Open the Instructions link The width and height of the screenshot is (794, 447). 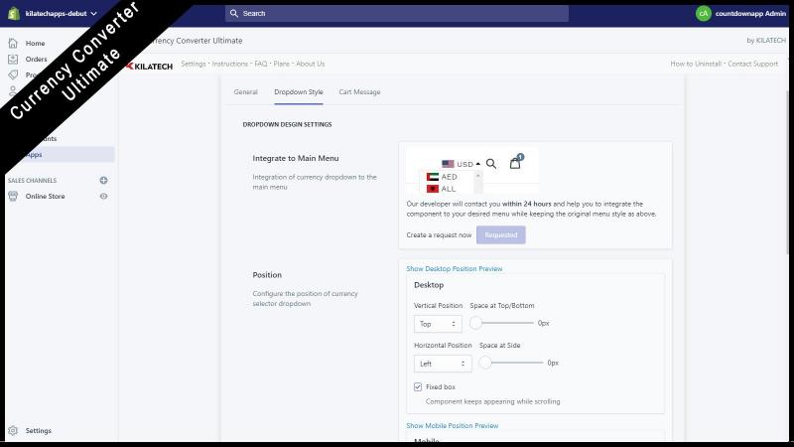tap(230, 64)
